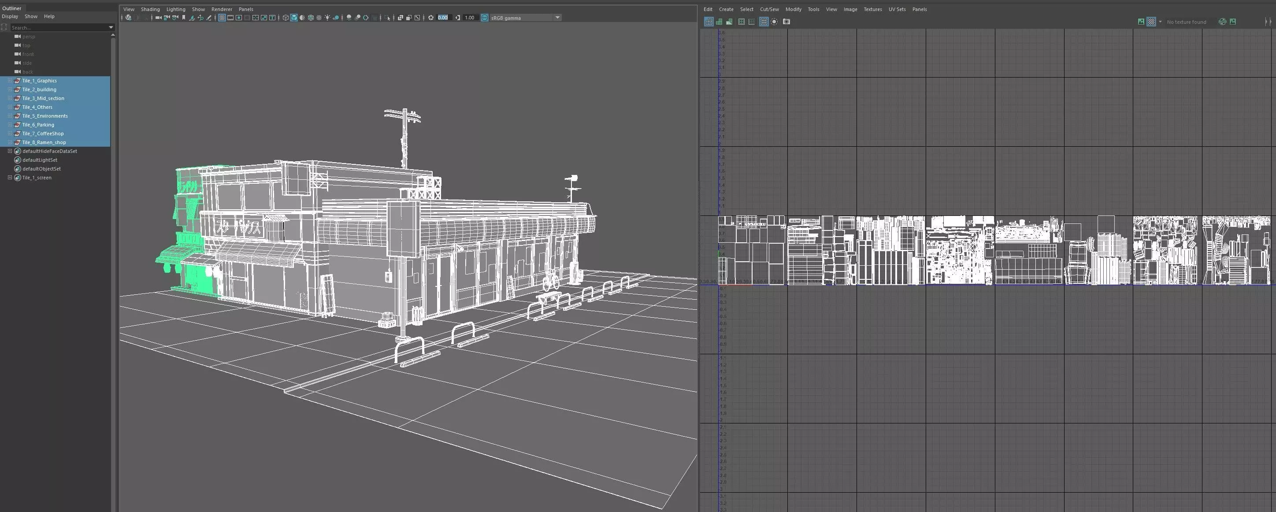Open the UV Sets menu
This screenshot has height=512, width=1276.
[x=897, y=9]
